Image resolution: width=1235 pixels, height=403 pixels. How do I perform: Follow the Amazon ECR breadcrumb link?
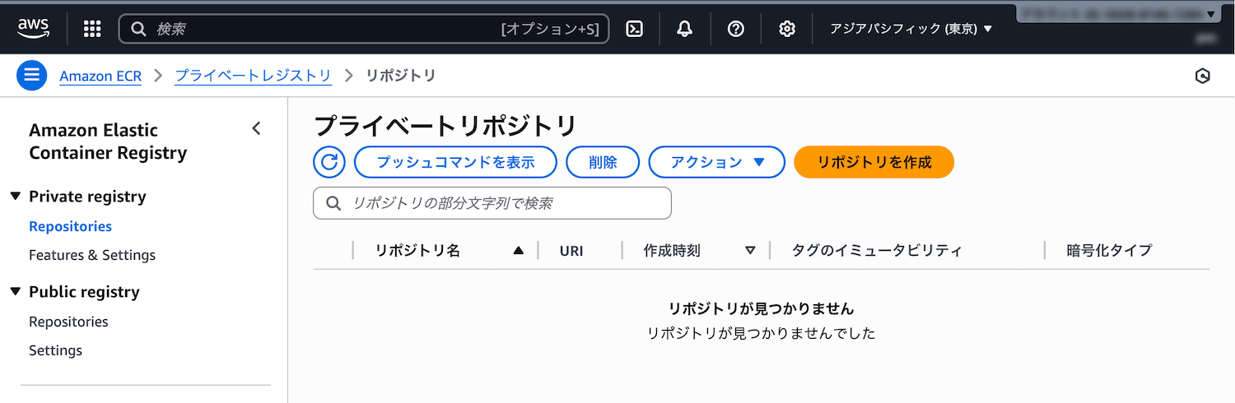click(x=100, y=76)
